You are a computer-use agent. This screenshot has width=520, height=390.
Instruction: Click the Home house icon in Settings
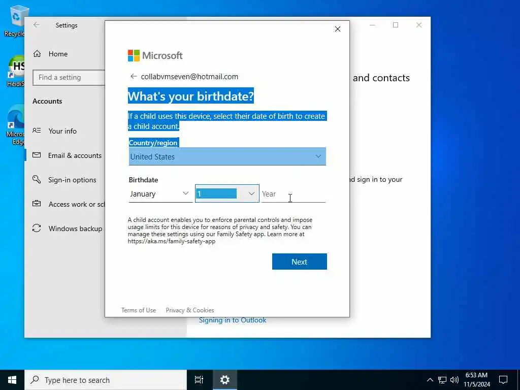click(37, 54)
